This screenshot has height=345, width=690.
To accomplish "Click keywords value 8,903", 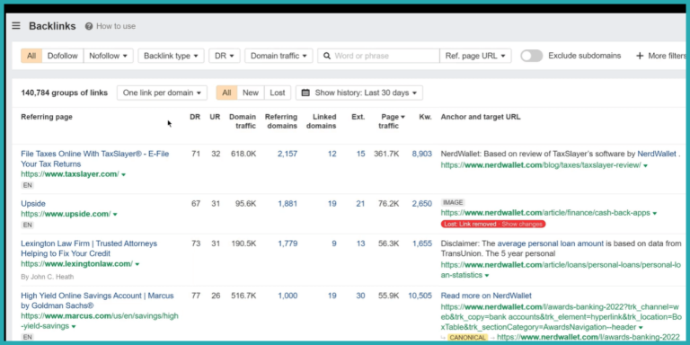I will click(422, 154).
